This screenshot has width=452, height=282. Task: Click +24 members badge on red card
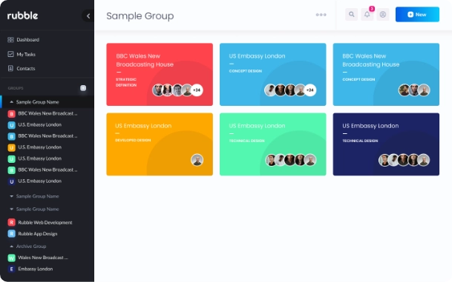coord(197,90)
